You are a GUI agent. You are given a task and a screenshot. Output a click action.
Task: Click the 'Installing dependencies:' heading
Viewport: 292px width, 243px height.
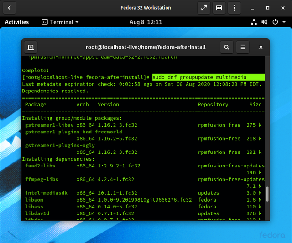coord(58,159)
